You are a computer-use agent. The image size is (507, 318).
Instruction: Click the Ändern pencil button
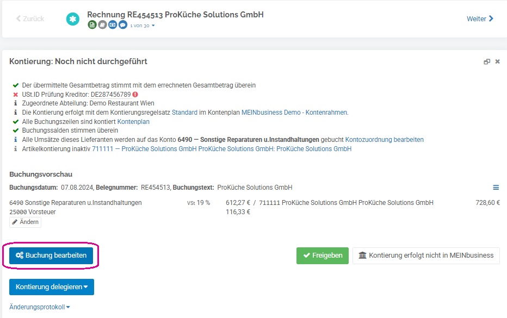25,222
